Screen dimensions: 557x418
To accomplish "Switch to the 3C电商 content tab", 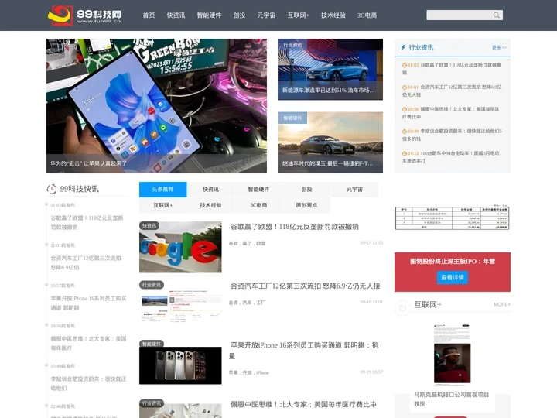I will click(258, 205).
